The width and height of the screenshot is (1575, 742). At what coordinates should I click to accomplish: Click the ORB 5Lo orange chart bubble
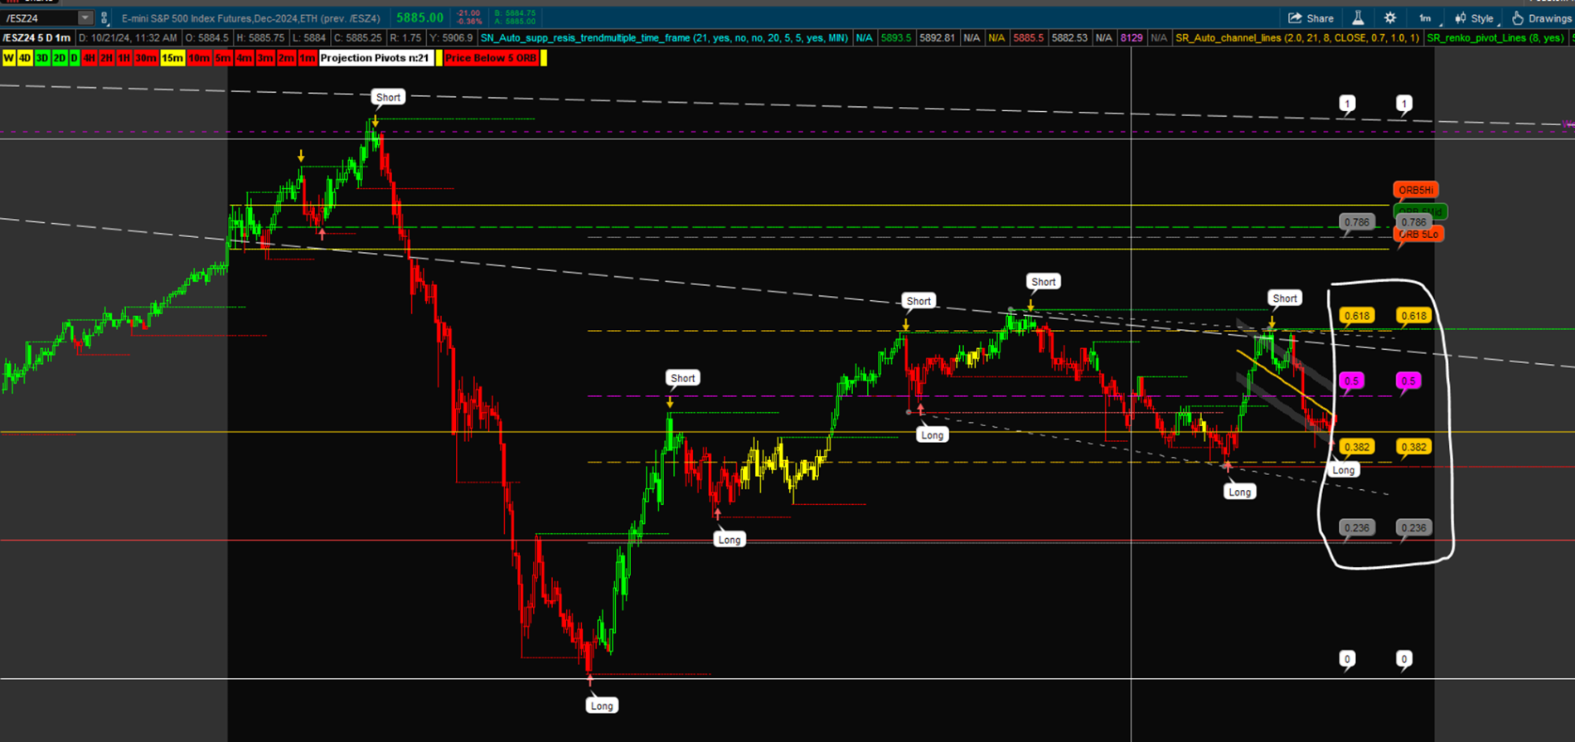1419,235
